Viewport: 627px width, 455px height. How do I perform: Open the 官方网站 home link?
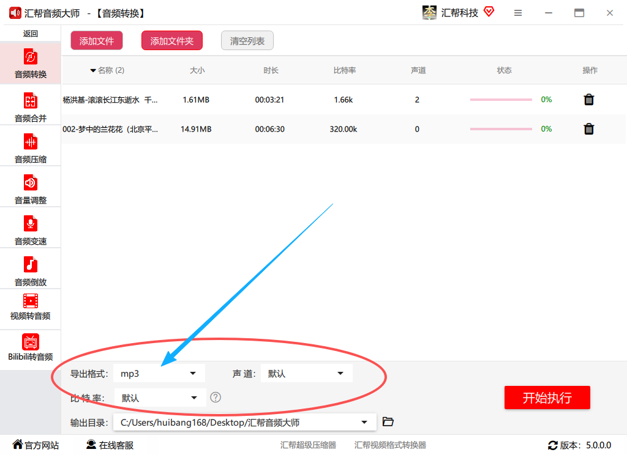click(36, 445)
